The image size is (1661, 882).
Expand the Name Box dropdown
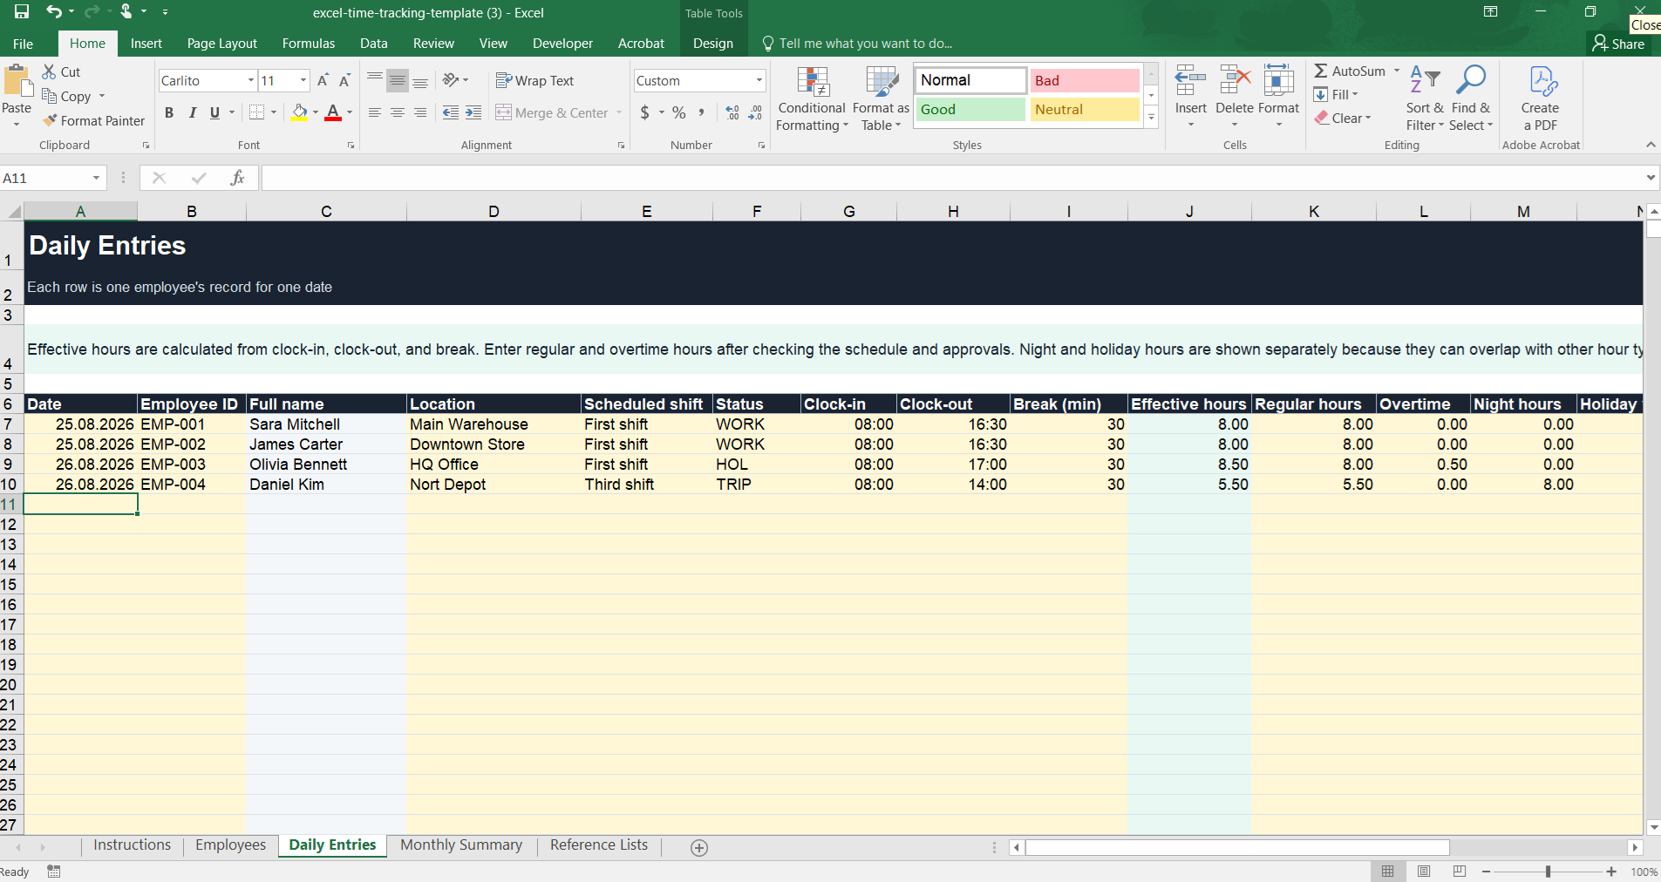pyautogui.click(x=96, y=178)
